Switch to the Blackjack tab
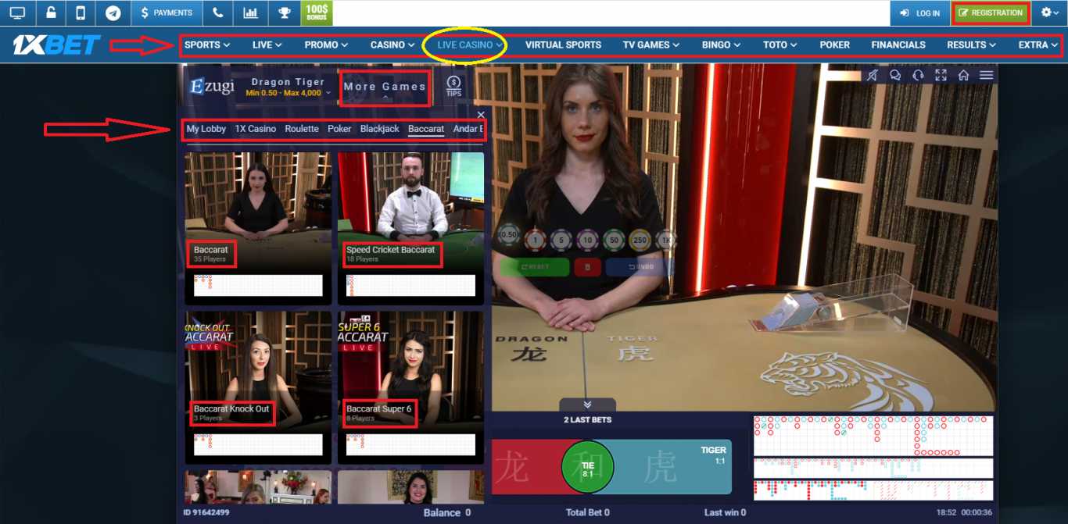This screenshot has width=1068, height=524. (x=380, y=129)
